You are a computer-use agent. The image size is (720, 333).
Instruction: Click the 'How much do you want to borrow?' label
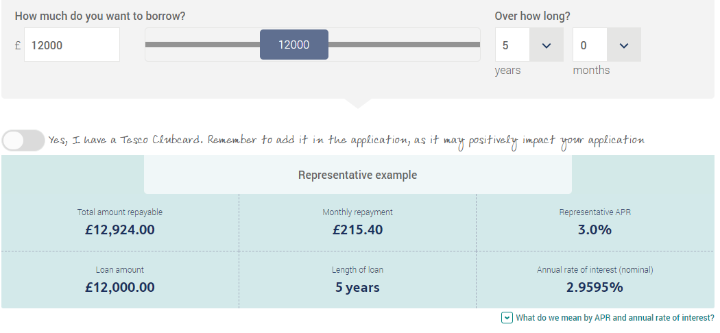pos(100,16)
